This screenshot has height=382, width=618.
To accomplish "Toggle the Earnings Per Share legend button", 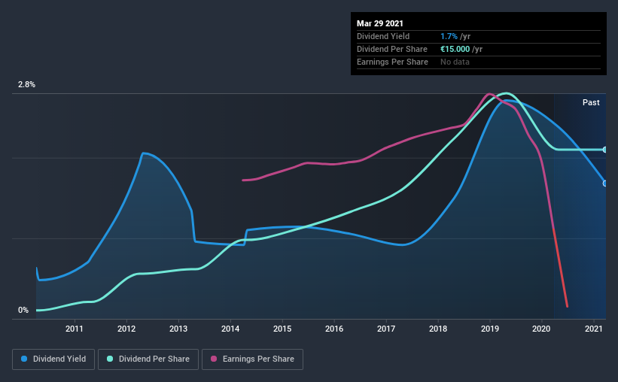I will click(252, 359).
